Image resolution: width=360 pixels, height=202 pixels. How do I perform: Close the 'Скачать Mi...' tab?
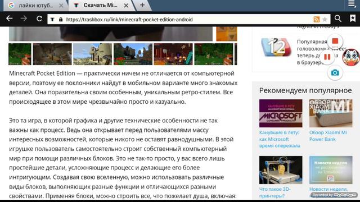pyautogui.click(x=126, y=6)
